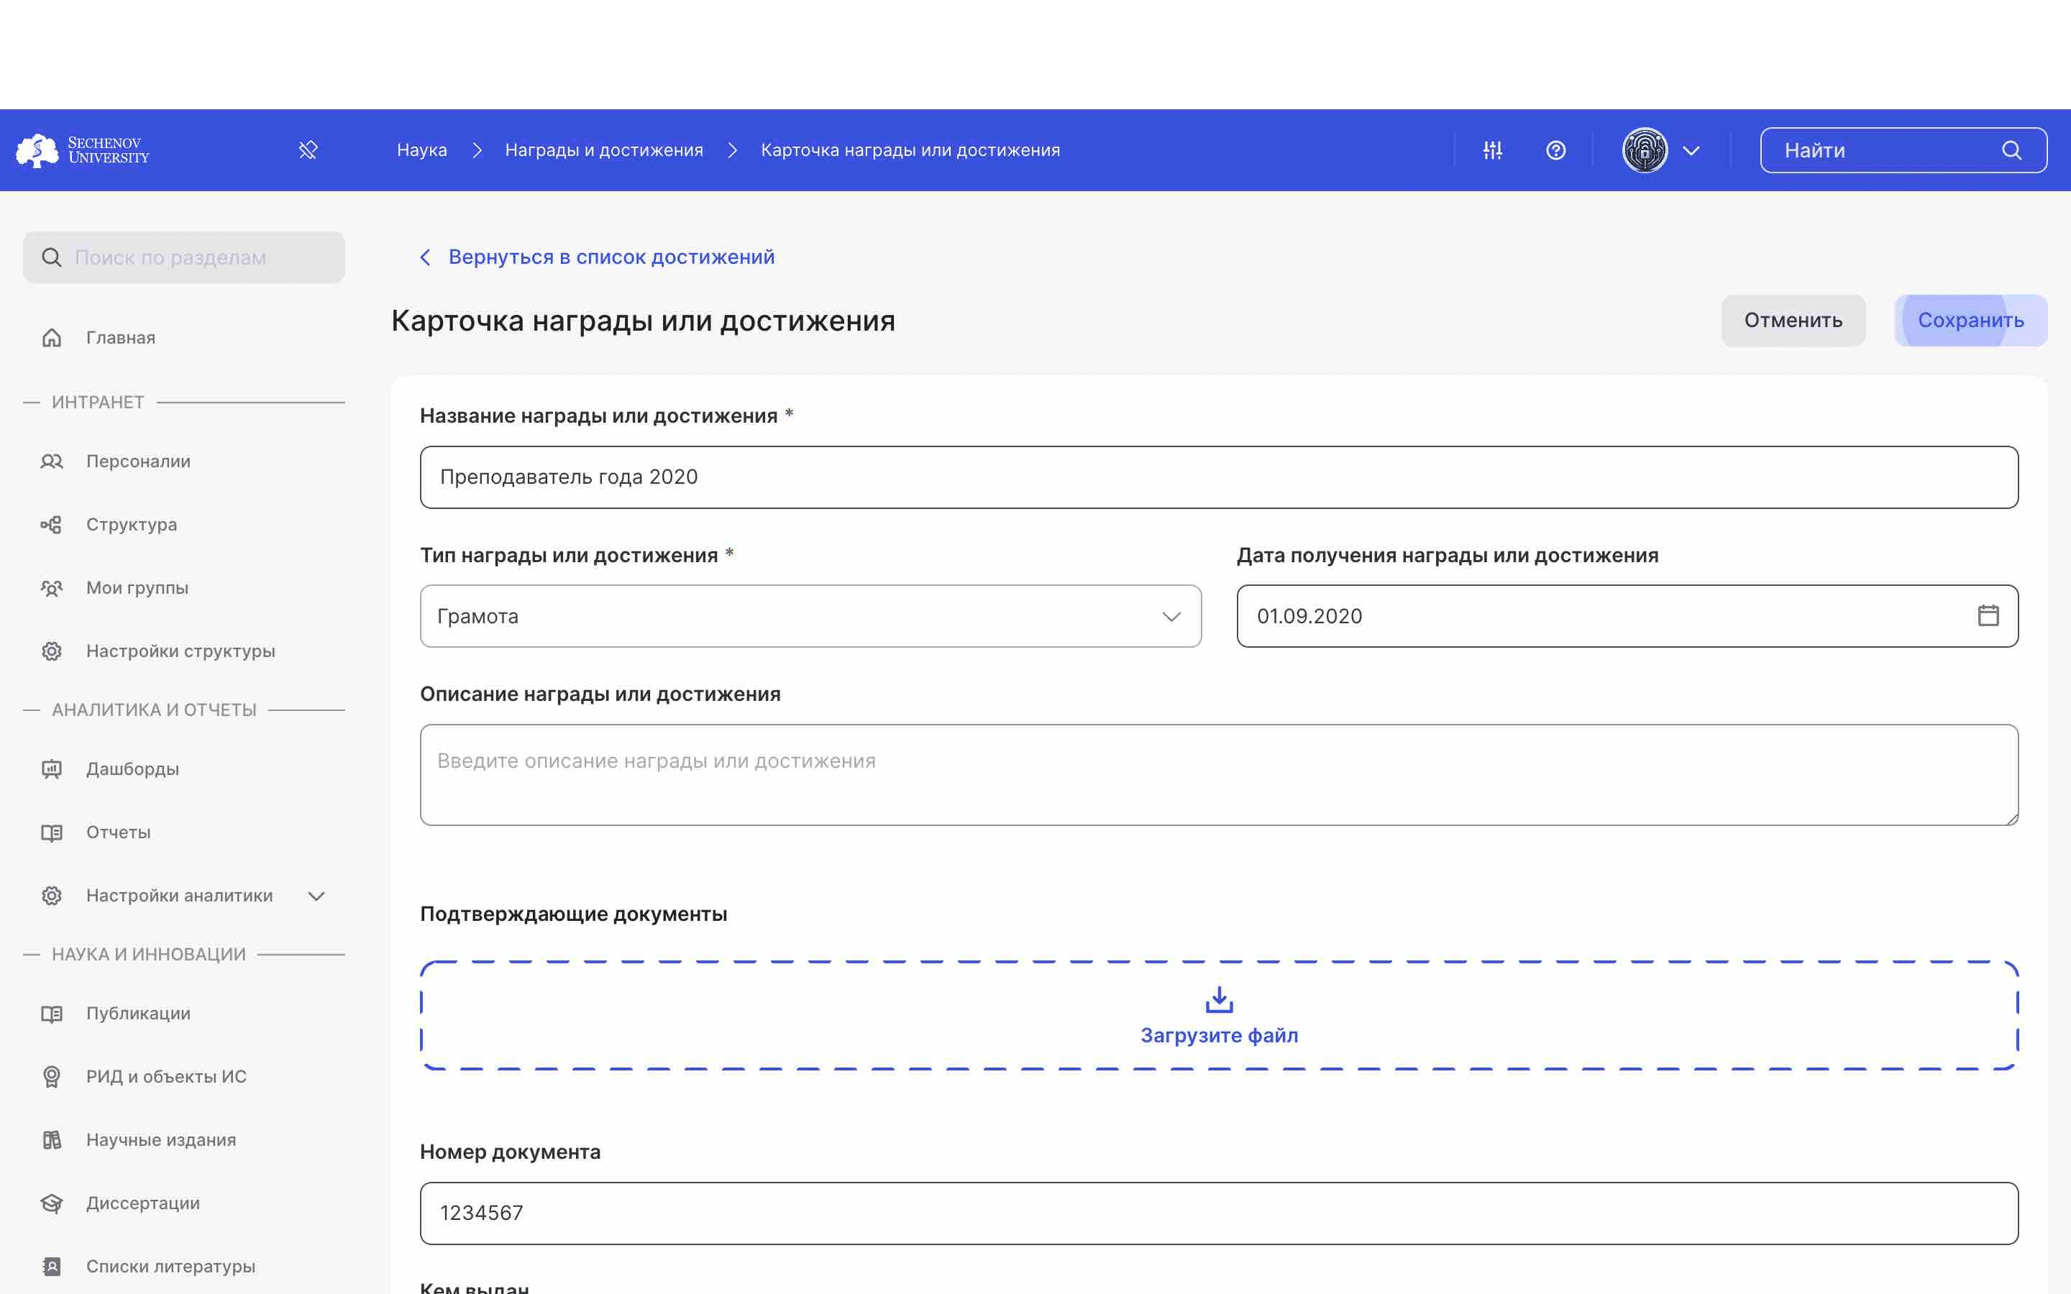Open Публикации label

tap(138, 1014)
